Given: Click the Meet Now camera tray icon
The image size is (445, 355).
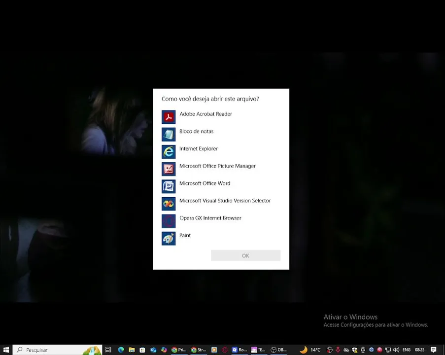Looking at the screenshot, I should pyautogui.click(x=363, y=350).
